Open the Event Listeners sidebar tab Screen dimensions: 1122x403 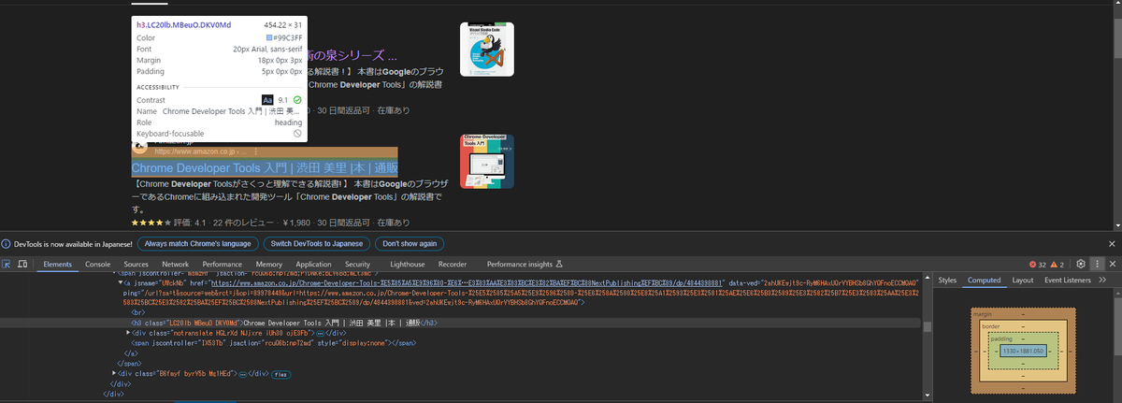point(1068,280)
